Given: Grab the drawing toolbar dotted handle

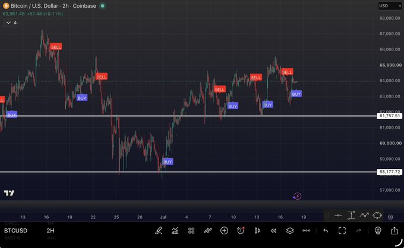Looking at the screenshot, I should pos(327,215).
